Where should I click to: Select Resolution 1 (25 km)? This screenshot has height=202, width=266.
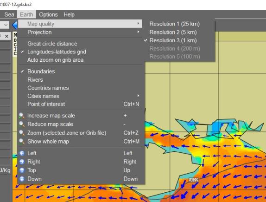click(x=175, y=24)
